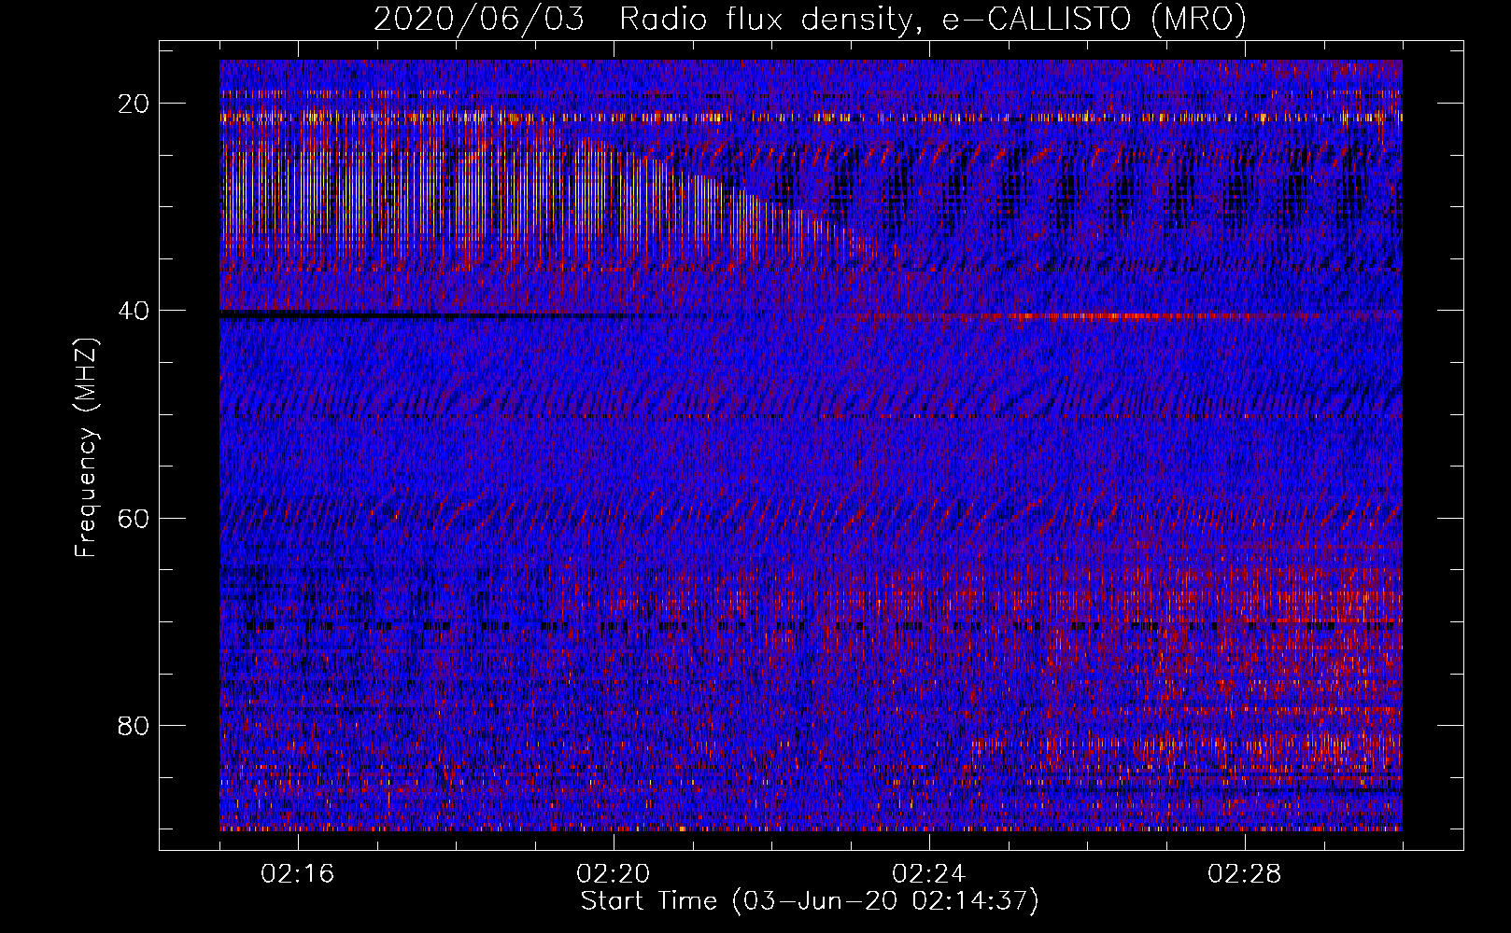This screenshot has width=1511, height=933.
Task: Click the plot title 'Radio flux density, e-CALLISTO (MRO)'
Action: point(933,19)
